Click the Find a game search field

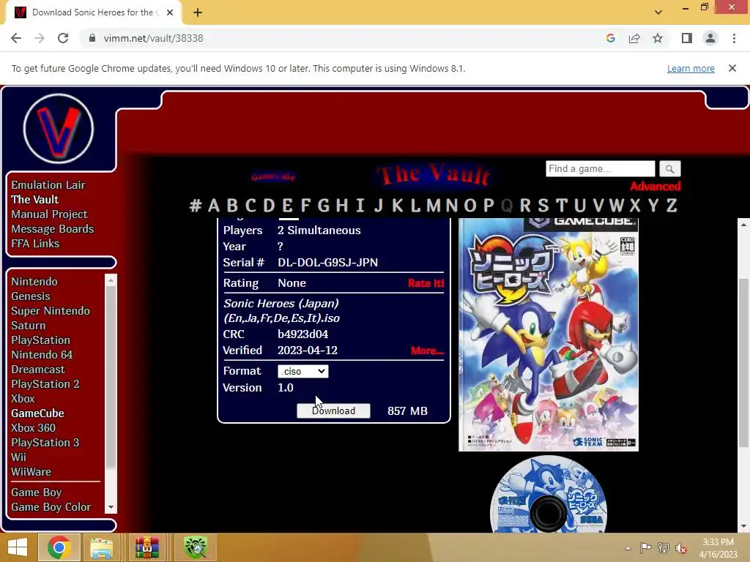(x=601, y=169)
